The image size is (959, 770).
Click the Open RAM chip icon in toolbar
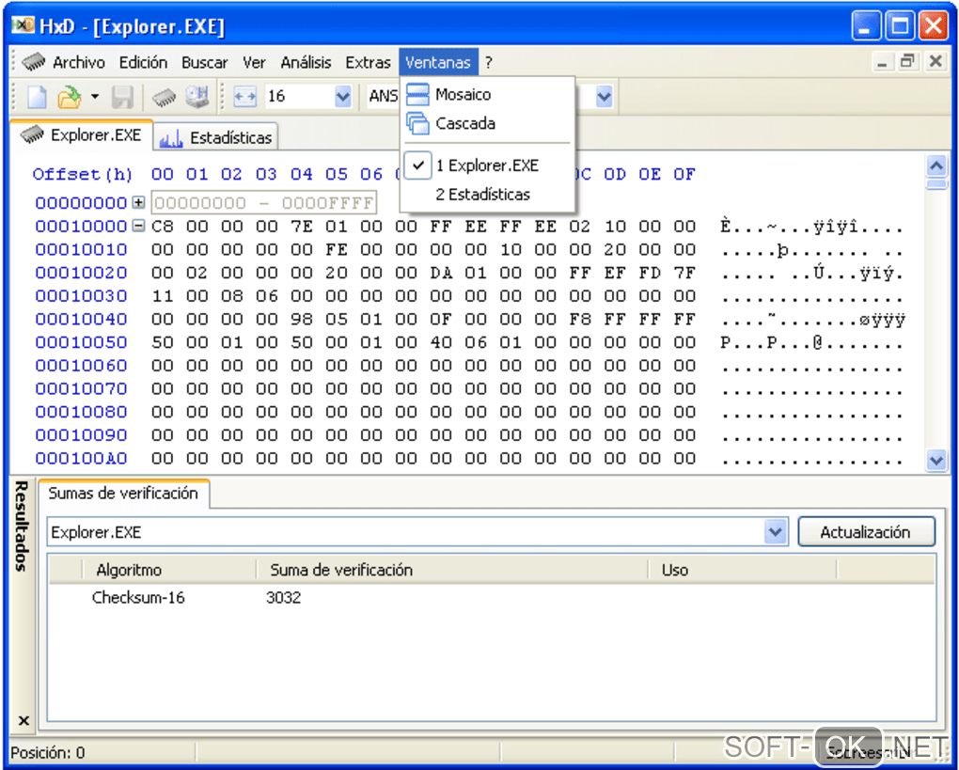pos(164,97)
